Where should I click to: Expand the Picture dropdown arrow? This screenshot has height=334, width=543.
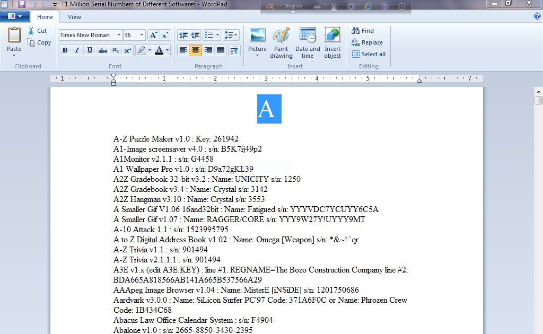tap(257, 55)
